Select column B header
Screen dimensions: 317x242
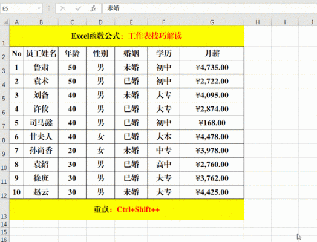pos(41,22)
